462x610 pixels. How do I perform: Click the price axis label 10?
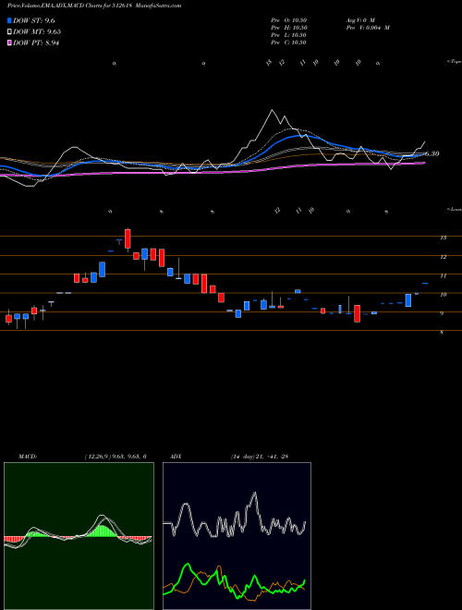coord(443,295)
